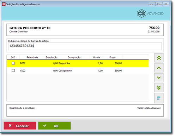Viewport: 175px width, 137px height.
Task: Click the Cliente Genérico label
Action: click(18, 32)
